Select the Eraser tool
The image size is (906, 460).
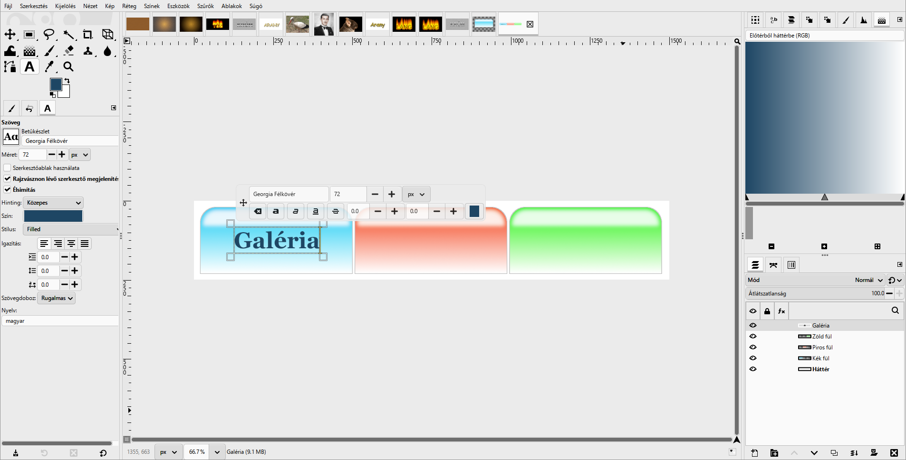point(69,50)
